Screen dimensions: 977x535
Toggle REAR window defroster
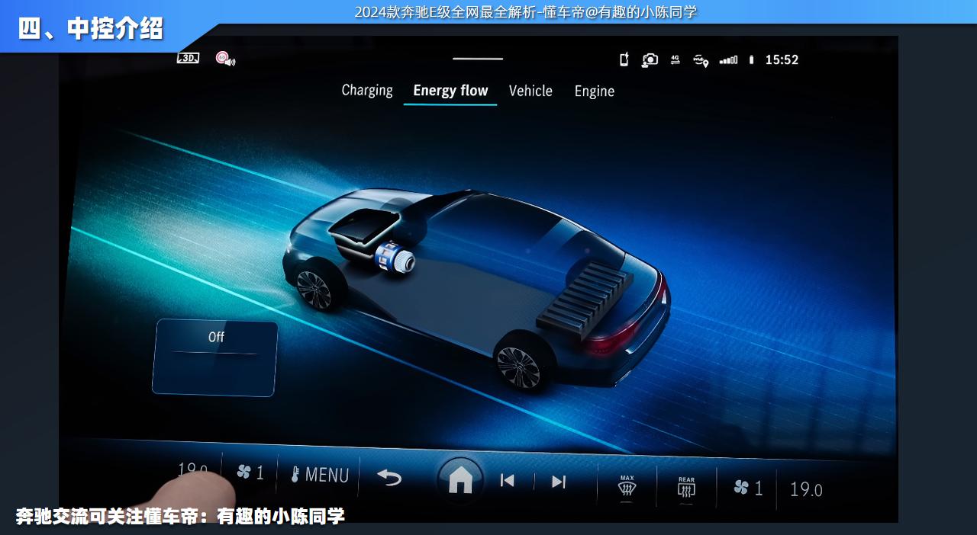pyautogui.click(x=686, y=488)
